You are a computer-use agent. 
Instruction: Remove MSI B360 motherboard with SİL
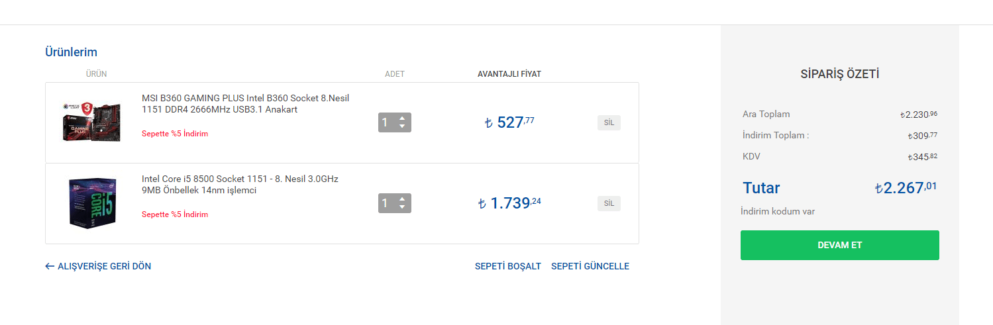coord(609,122)
